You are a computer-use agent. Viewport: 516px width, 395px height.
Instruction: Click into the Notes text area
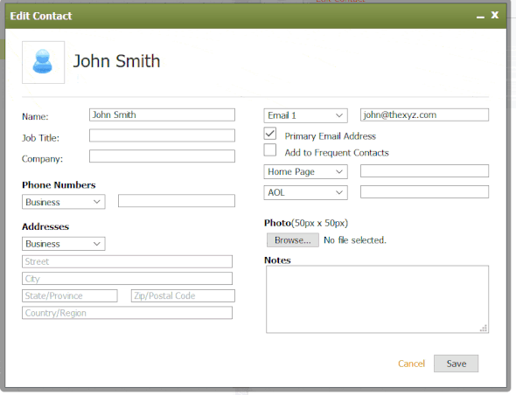coord(377,299)
